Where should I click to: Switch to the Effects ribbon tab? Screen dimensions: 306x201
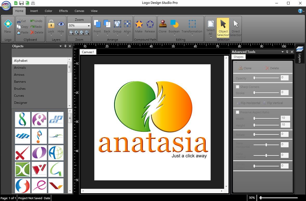[x=63, y=11]
